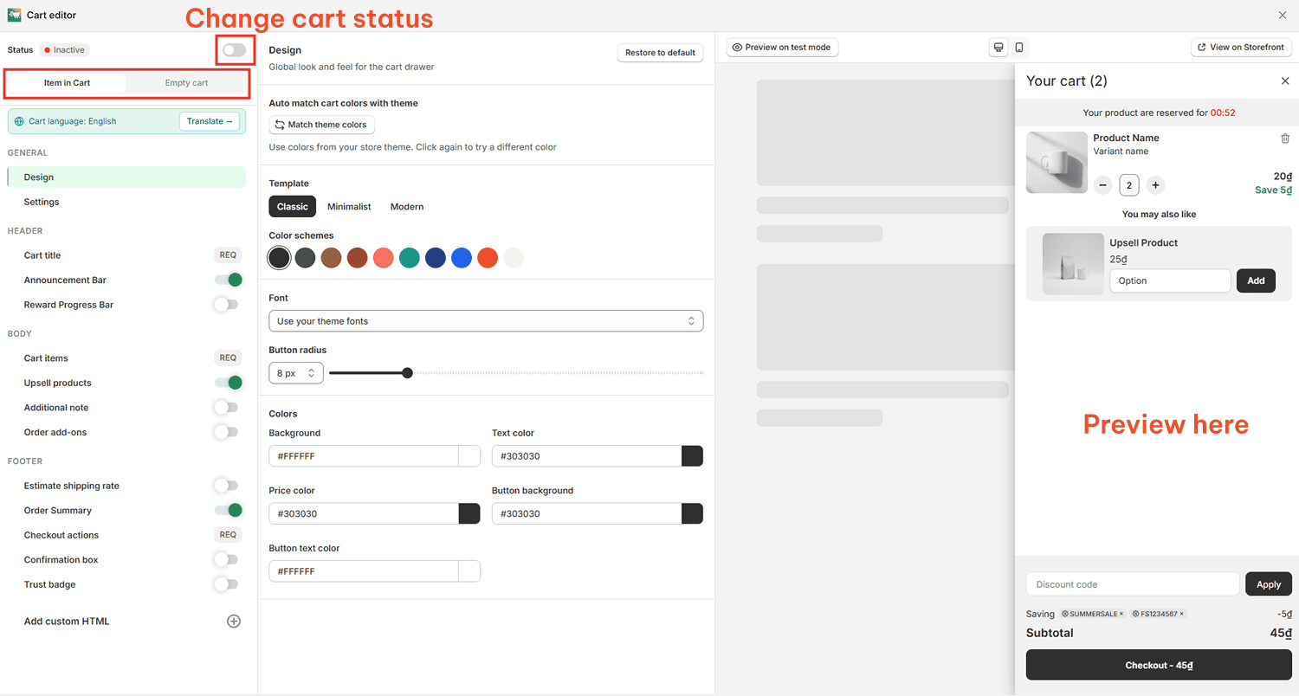This screenshot has width=1299, height=696.
Task: Click Apply next to Discount code
Action: click(x=1269, y=584)
